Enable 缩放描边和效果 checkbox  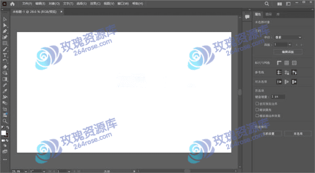[257, 115]
